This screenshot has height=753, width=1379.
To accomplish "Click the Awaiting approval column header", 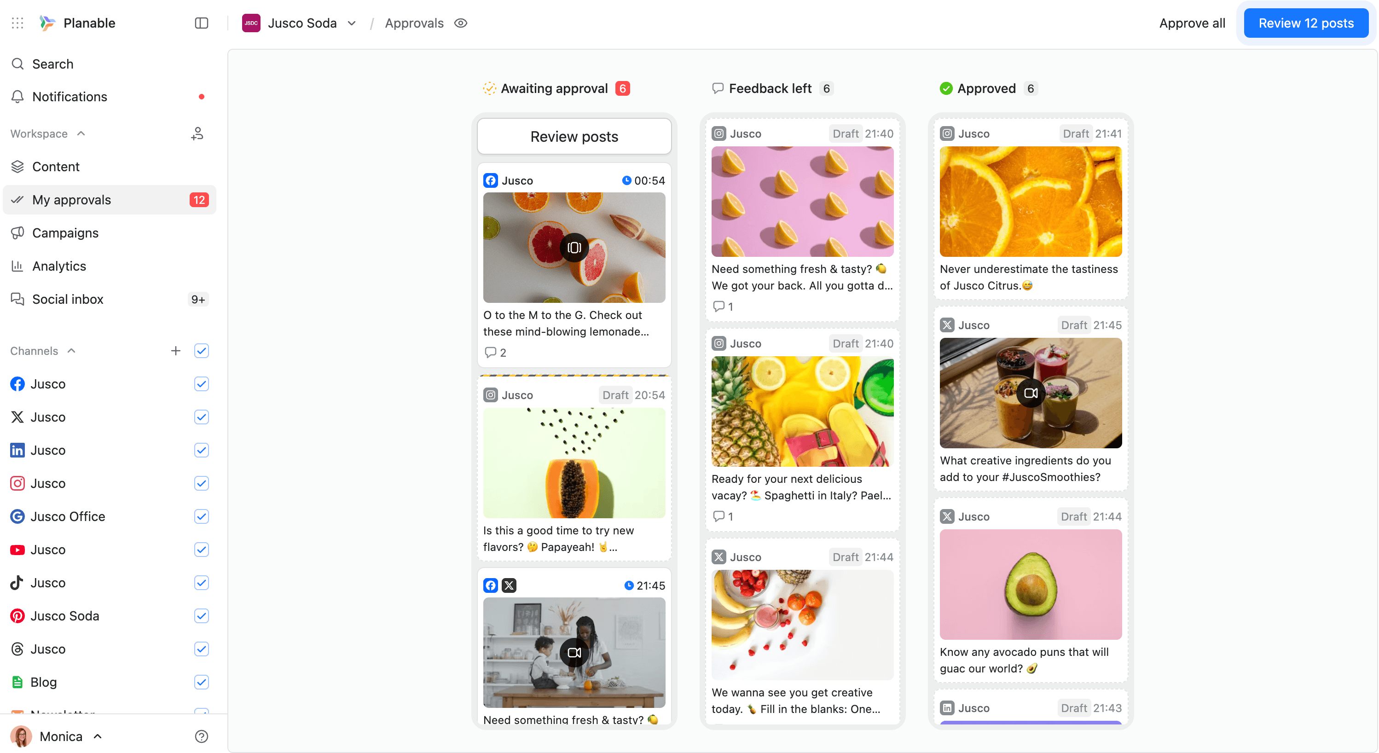I will [x=556, y=88].
